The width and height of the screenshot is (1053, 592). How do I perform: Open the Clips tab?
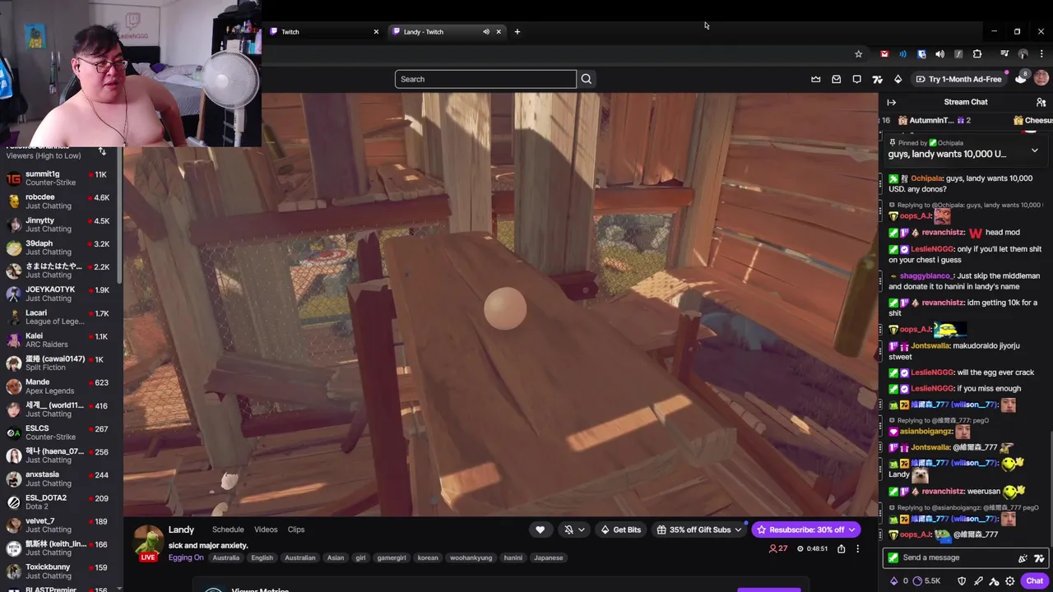[x=296, y=530]
